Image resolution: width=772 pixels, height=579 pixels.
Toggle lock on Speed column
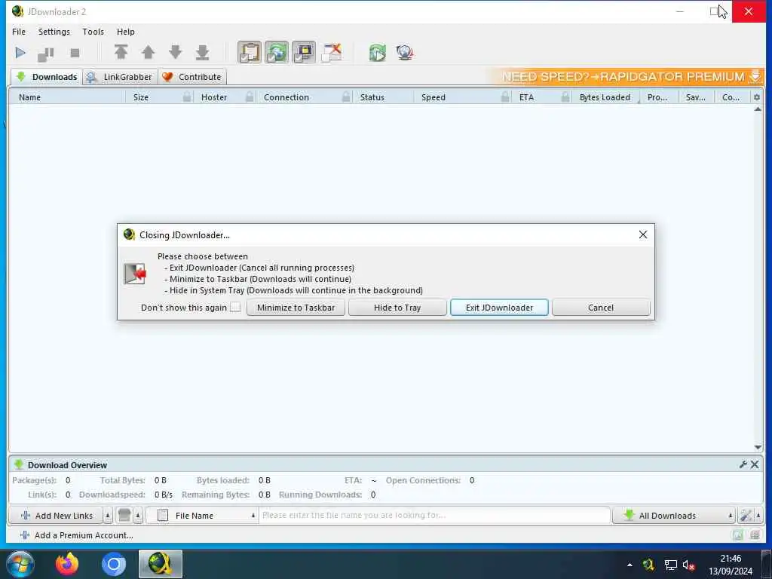[505, 97]
